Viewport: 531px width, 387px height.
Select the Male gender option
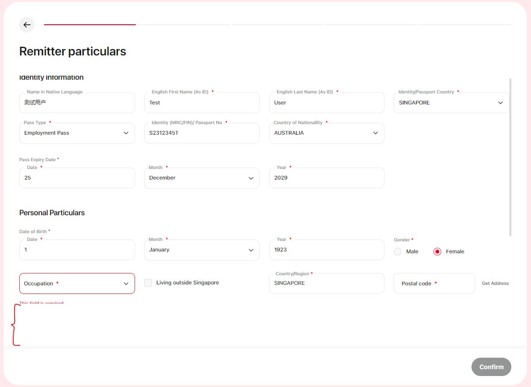[x=398, y=251]
